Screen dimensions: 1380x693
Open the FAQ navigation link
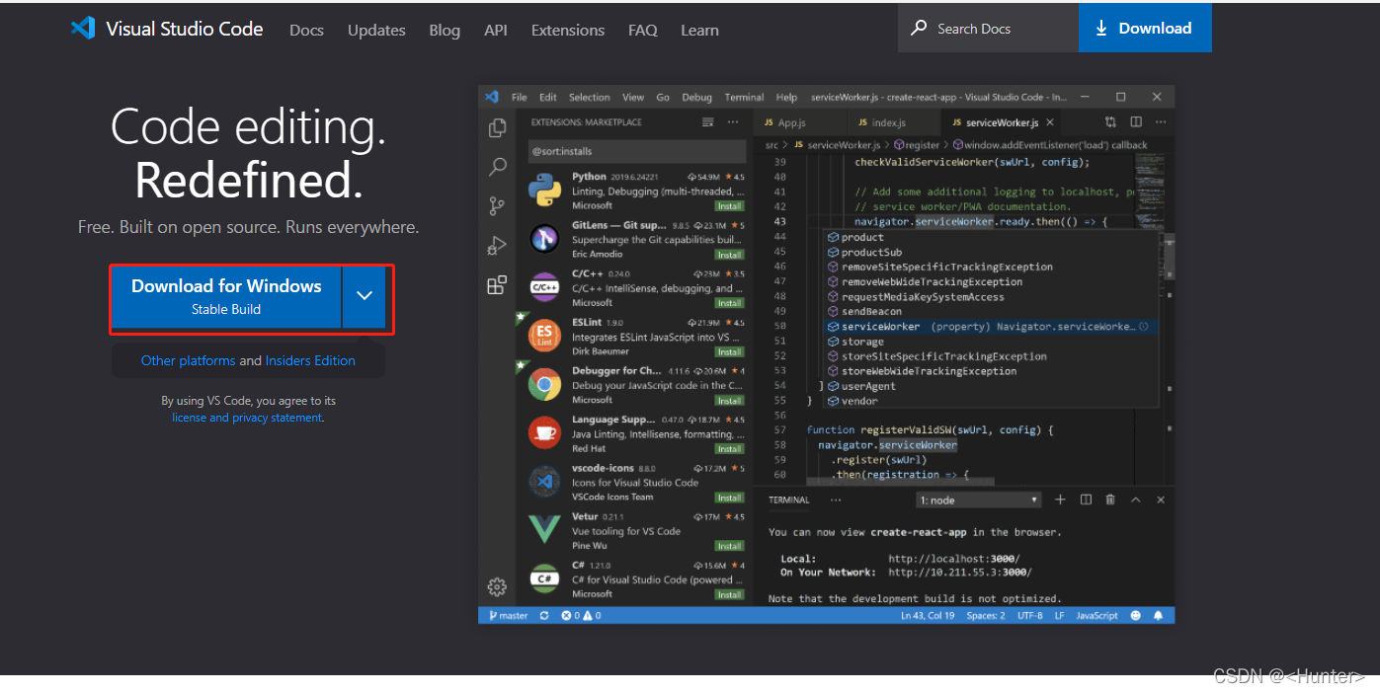tap(643, 30)
